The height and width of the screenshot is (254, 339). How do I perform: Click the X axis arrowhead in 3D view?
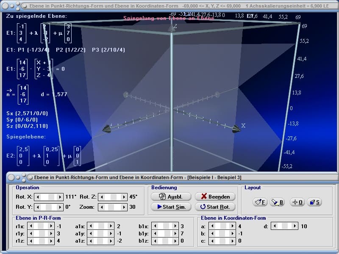(x=236, y=129)
